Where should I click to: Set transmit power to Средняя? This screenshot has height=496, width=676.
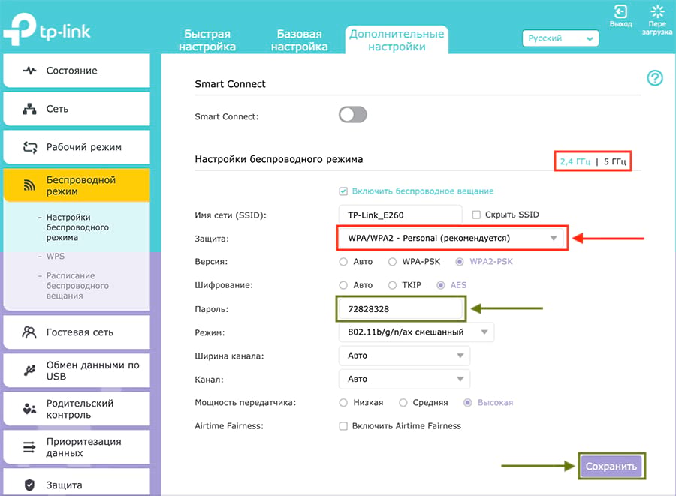pos(403,402)
